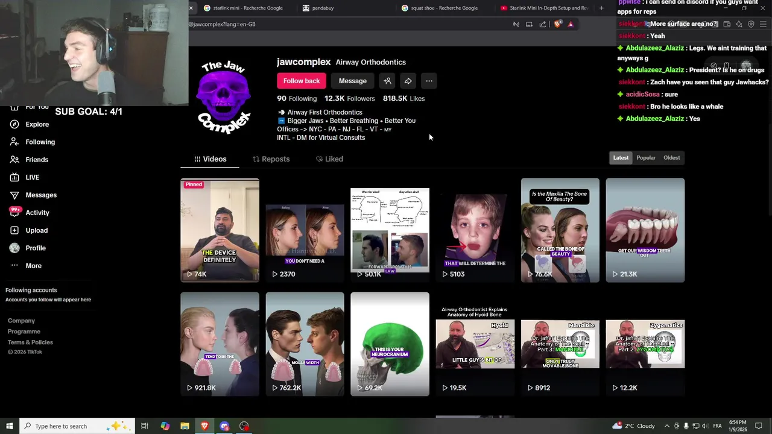Expand the More sidebar option
Screen dimensions: 772x434
pyautogui.click(x=26, y=266)
